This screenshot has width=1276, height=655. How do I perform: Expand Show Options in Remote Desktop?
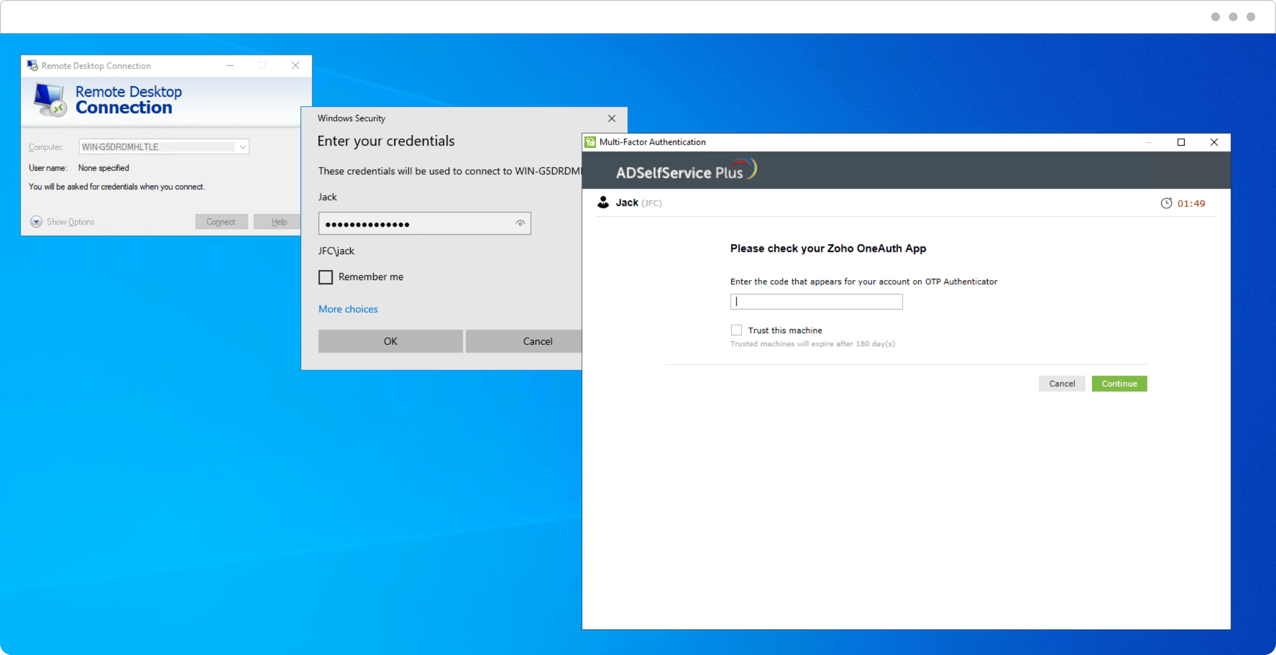click(x=37, y=222)
